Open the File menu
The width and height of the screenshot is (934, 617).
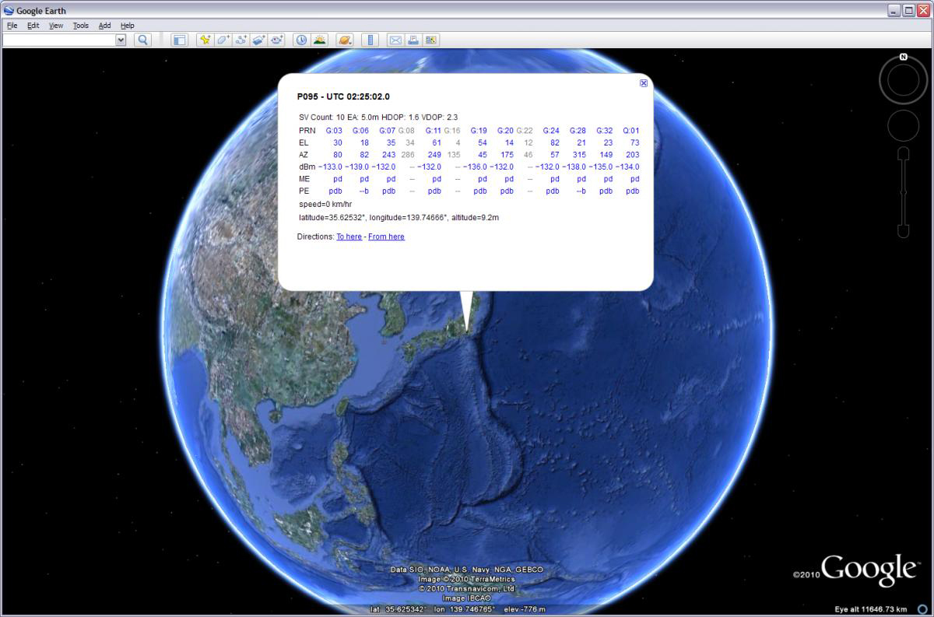12,26
